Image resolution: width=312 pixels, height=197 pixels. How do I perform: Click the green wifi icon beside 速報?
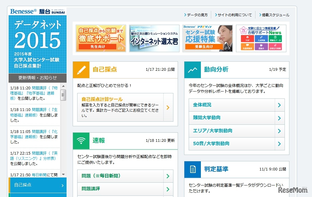click(81, 141)
